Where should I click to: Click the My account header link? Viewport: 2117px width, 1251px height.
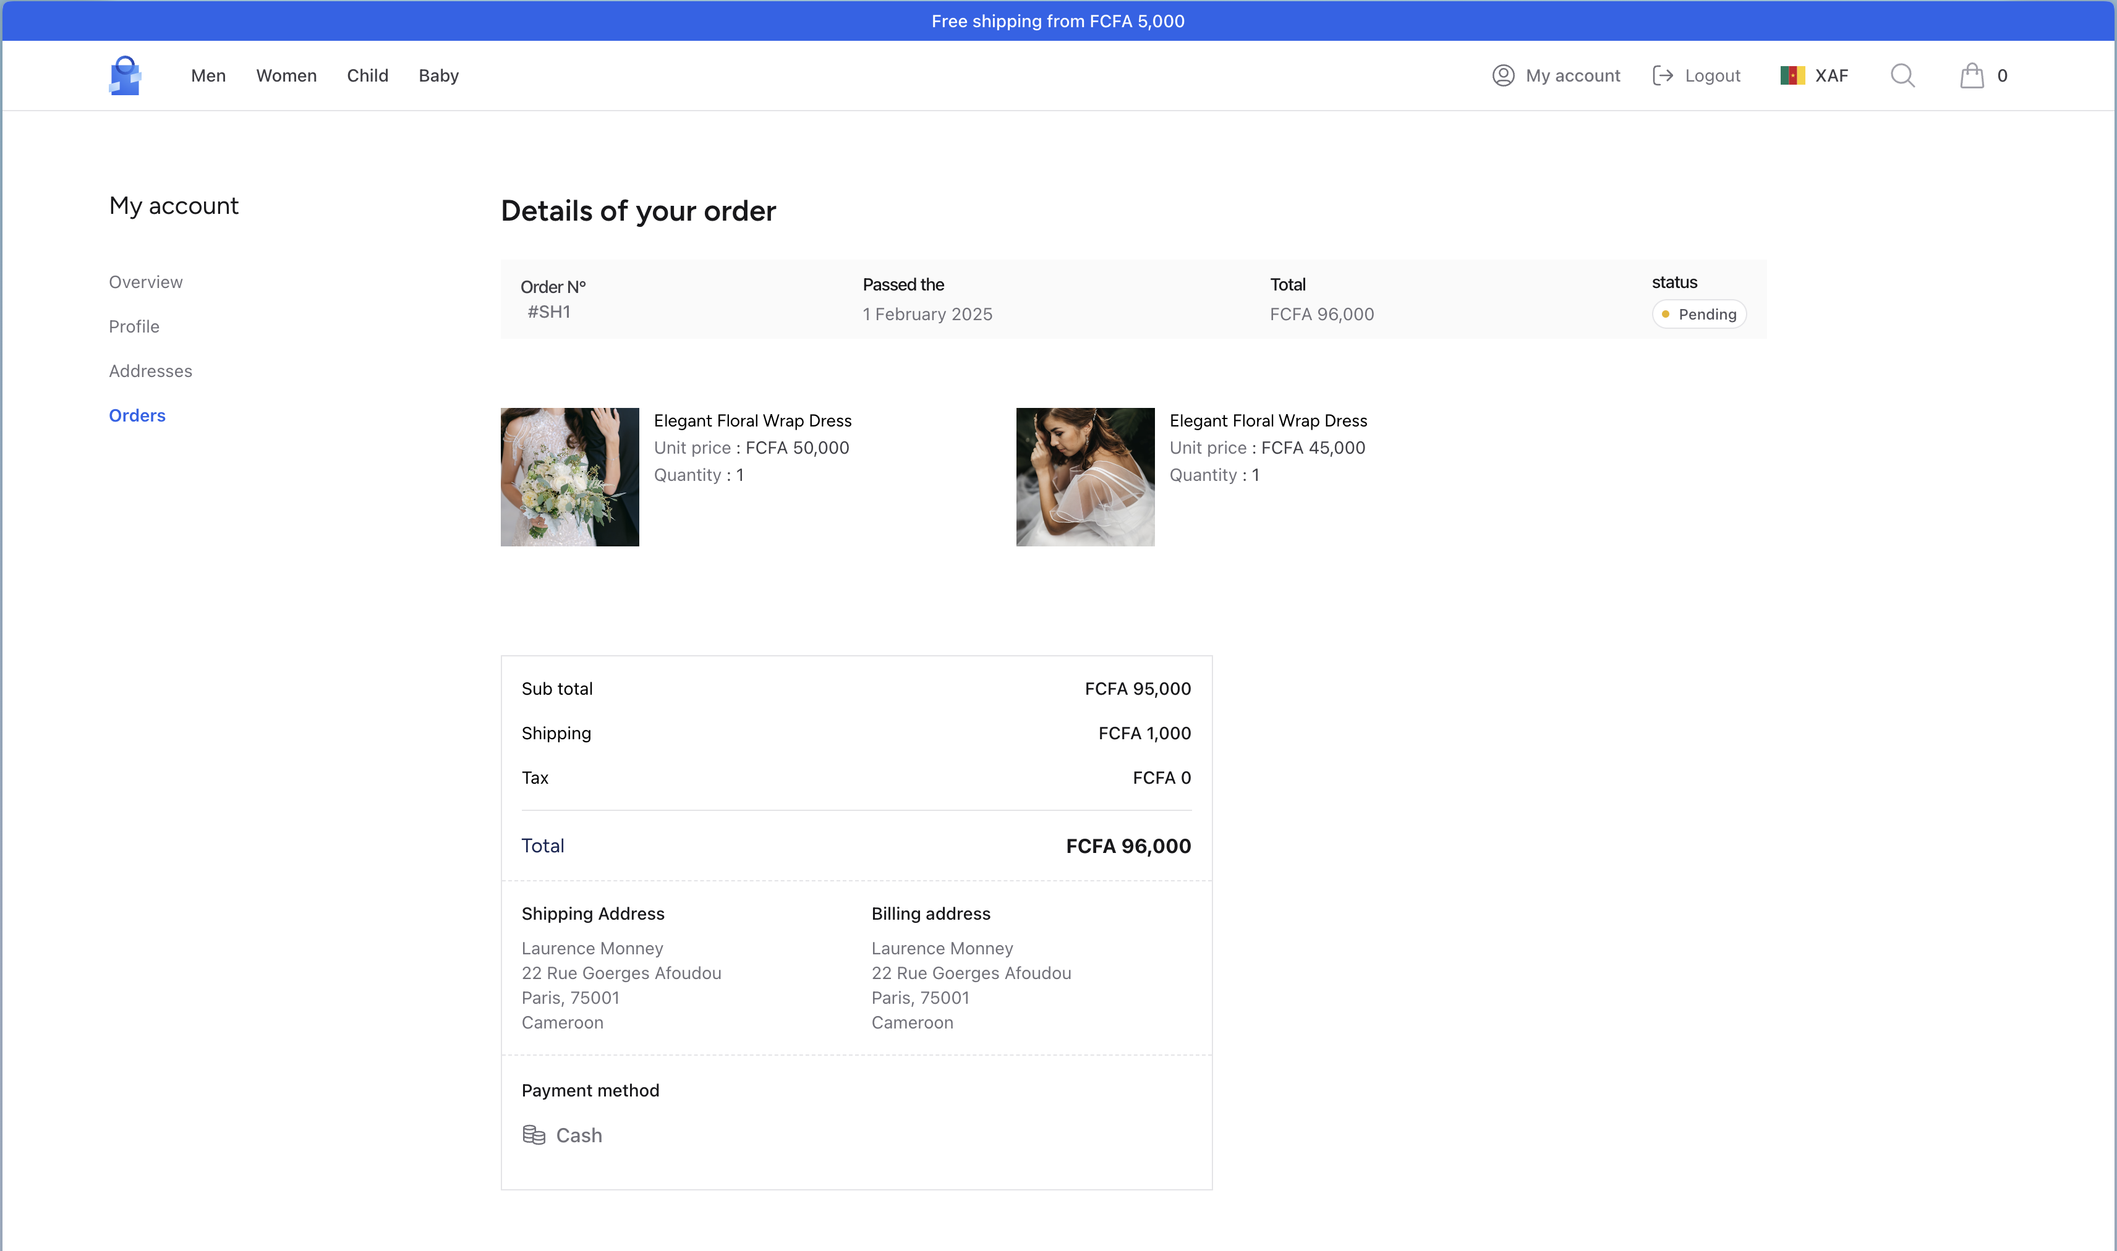pyautogui.click(x=1572, y=76)
